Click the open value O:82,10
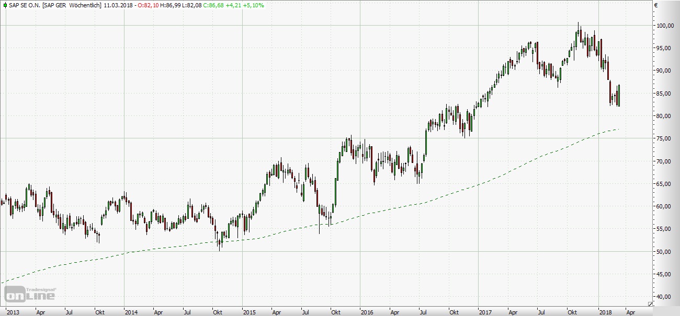Image resolution: width=680 pixels, height=316 pixels. pyautogui.click(x=149, y=5)
